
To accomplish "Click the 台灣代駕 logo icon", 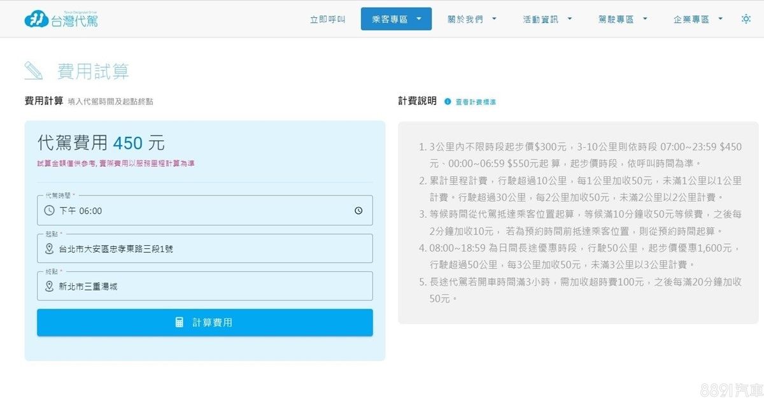I will (x=36, y=20).
